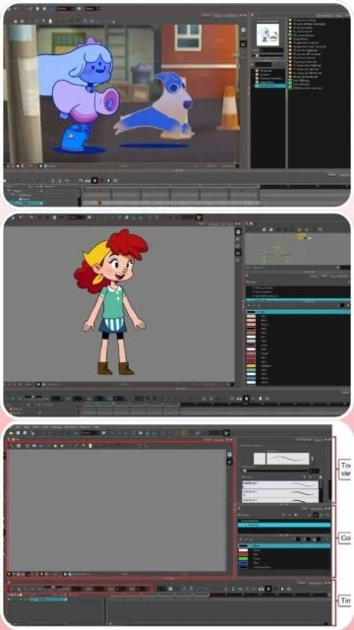The height and width of the screenshot is (630, 354).
Task: Click the green icon in bottom top toolbar
Action: click(227, 433)
